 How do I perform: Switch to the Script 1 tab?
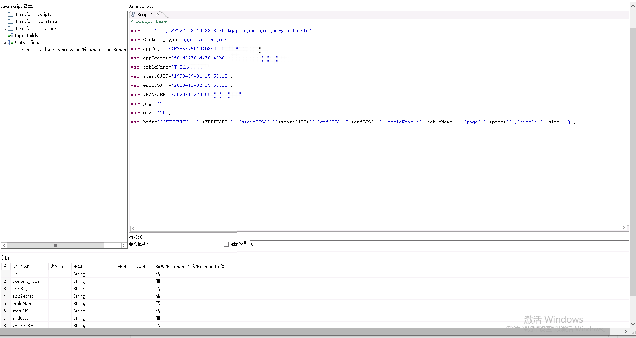pos(145,15)
